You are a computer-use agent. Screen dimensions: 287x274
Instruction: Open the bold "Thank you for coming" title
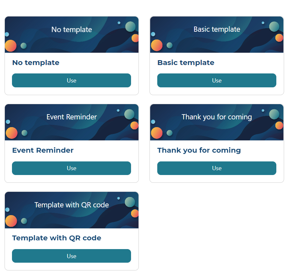(199, 150)
